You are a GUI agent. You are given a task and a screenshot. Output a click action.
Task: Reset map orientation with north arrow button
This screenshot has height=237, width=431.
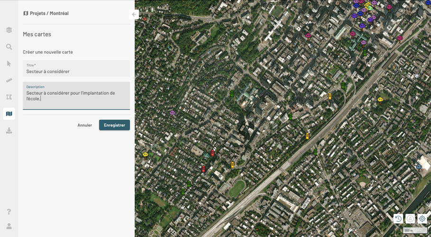410,219
